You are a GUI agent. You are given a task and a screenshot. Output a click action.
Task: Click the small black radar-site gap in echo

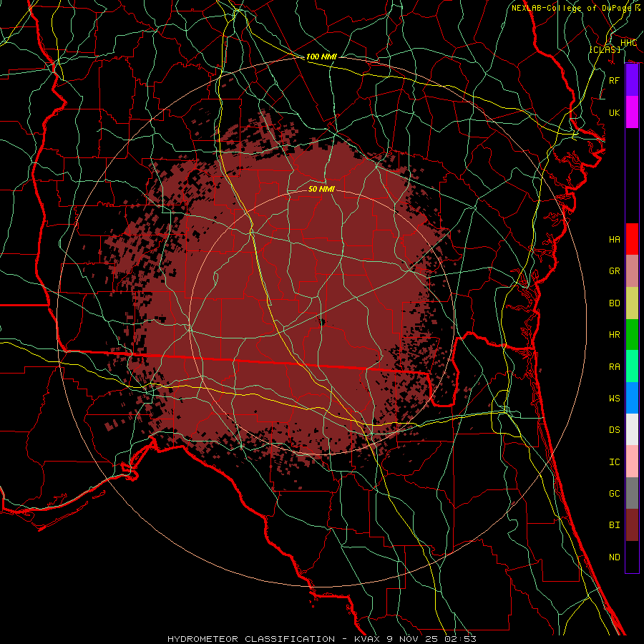pos(321,321)
